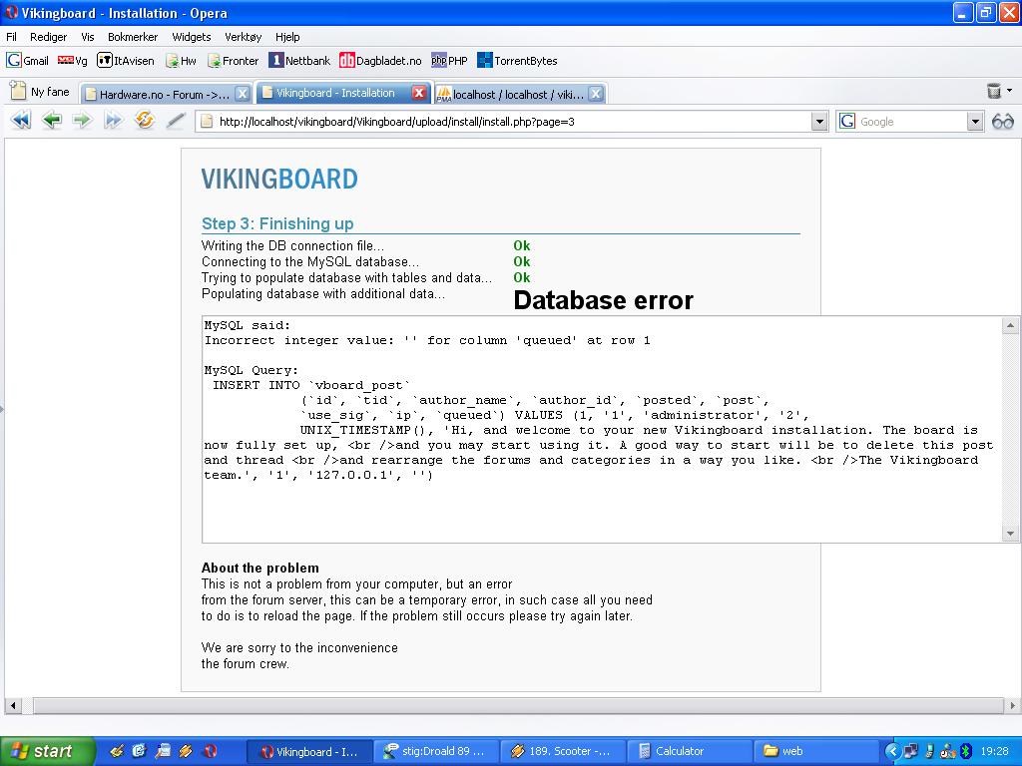Click the page horizontal scrollbar track

click(x=518, y=705)
